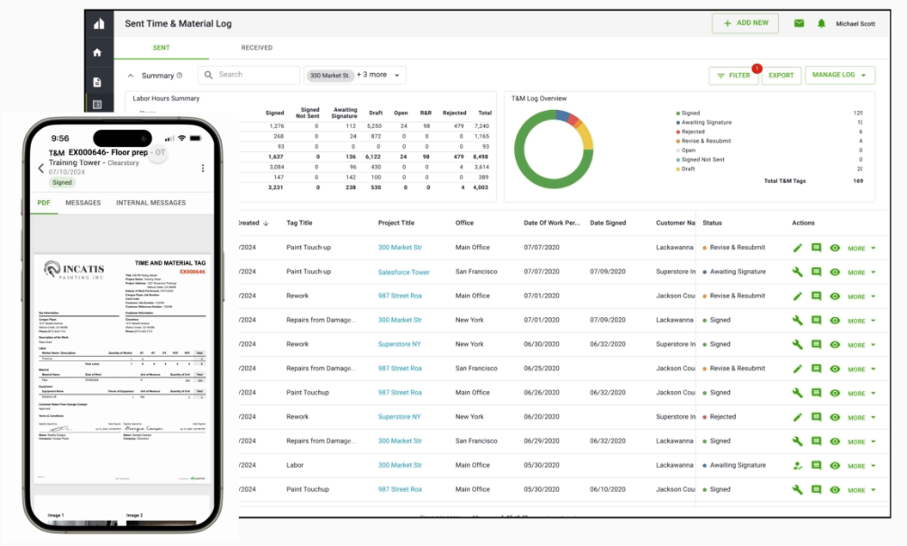Open the notifications bell icon

pos(821,23)
